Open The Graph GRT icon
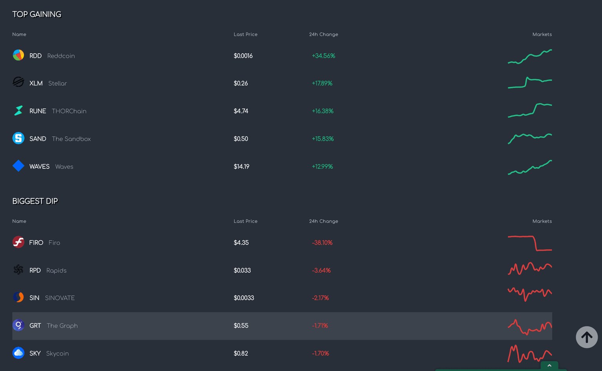The width and height of the screenshot is (602, 371). pyautogui.click(x=18, y=325)
